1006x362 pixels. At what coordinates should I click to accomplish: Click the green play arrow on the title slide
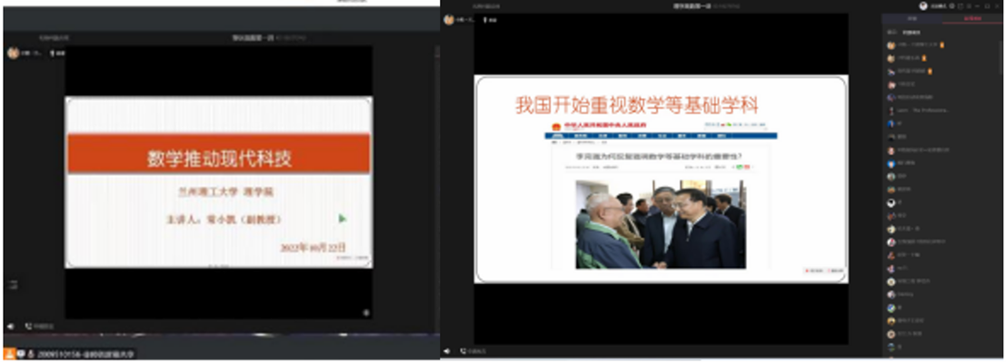343,220
